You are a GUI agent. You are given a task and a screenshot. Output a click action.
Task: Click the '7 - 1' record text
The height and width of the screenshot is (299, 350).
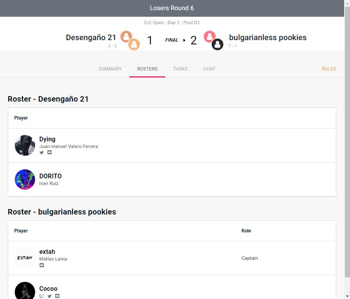(232, 46)
